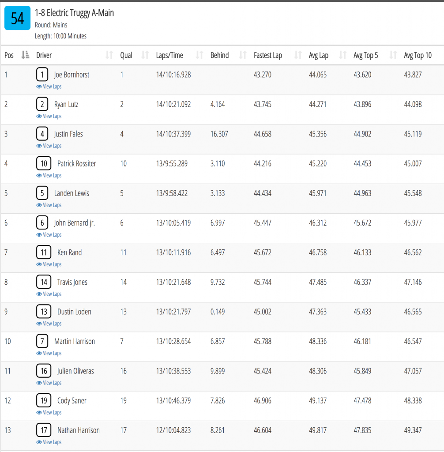
Task: Click Dustin Loden's car number 13 badge
Action: click(44, 312)
